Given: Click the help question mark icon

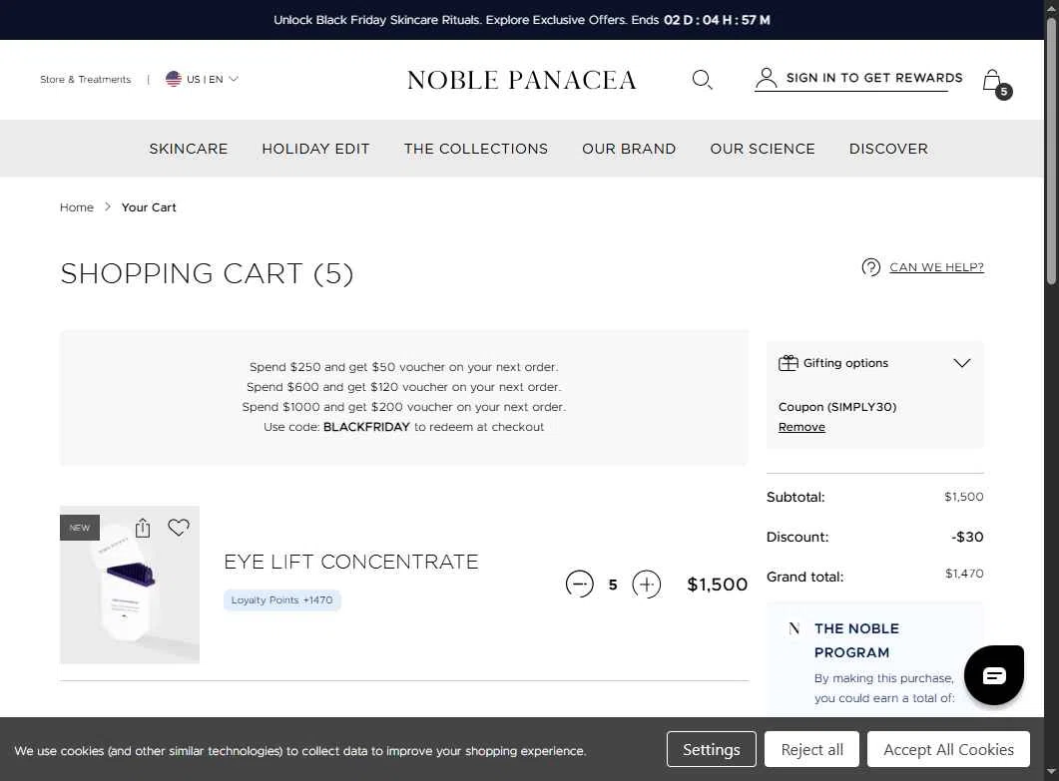Looking at the screenshot, I should click(870, 267).
